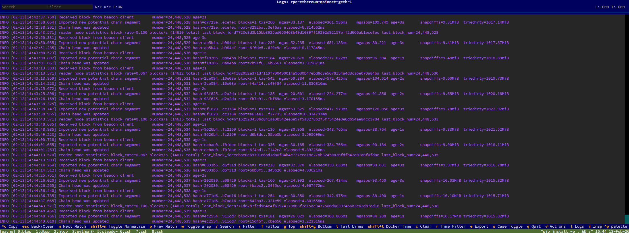Image resolution: width=629 pixels, height=233 pixels.
Task: Toggle Wrap for log lines
Action: [x=196, y=226]
